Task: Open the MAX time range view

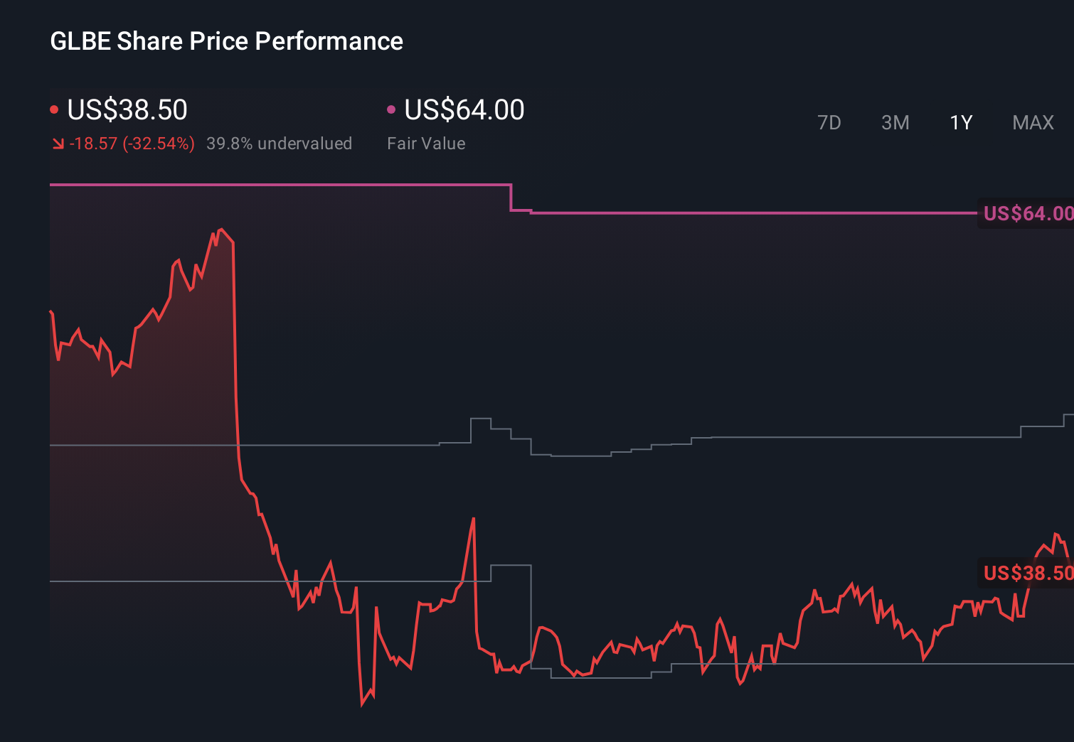Action: point(1032,122)
